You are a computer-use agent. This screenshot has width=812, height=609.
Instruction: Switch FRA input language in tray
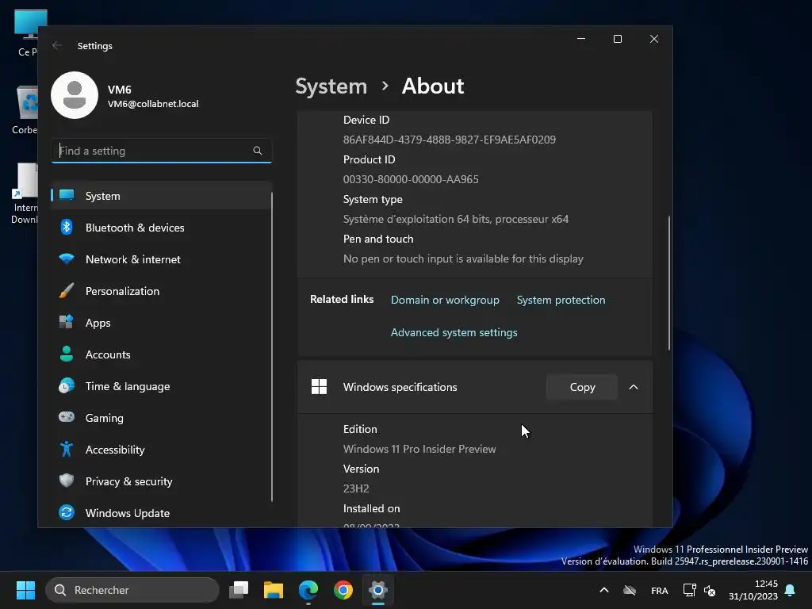coord(659,590)
